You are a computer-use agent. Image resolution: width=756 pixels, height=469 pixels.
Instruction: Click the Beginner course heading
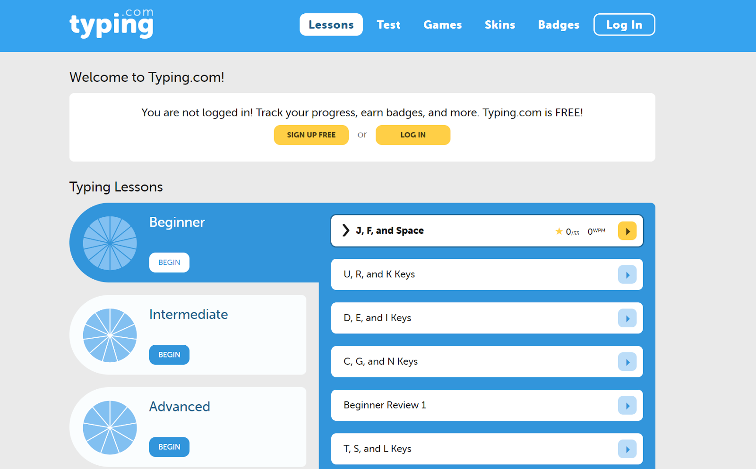coord(177,222)
